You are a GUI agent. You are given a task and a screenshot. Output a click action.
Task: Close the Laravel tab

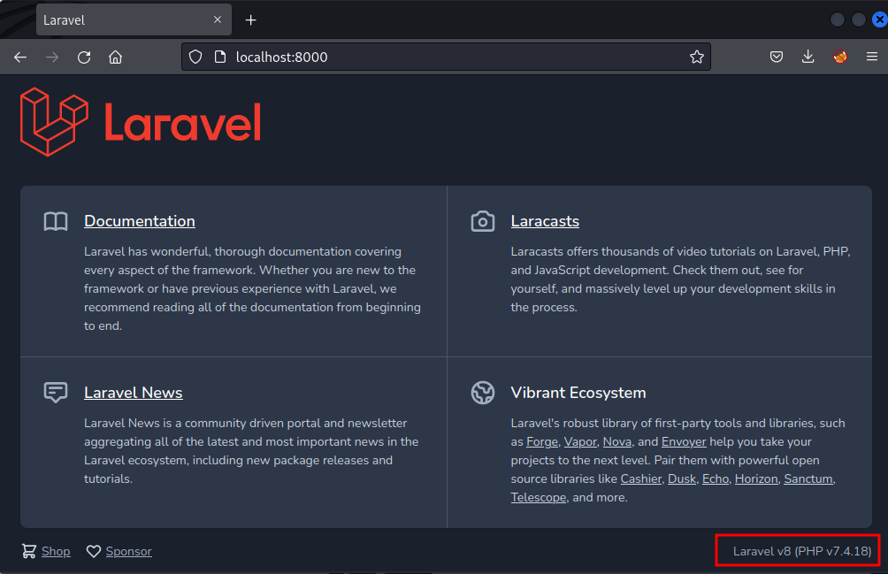tap(218, 19)
